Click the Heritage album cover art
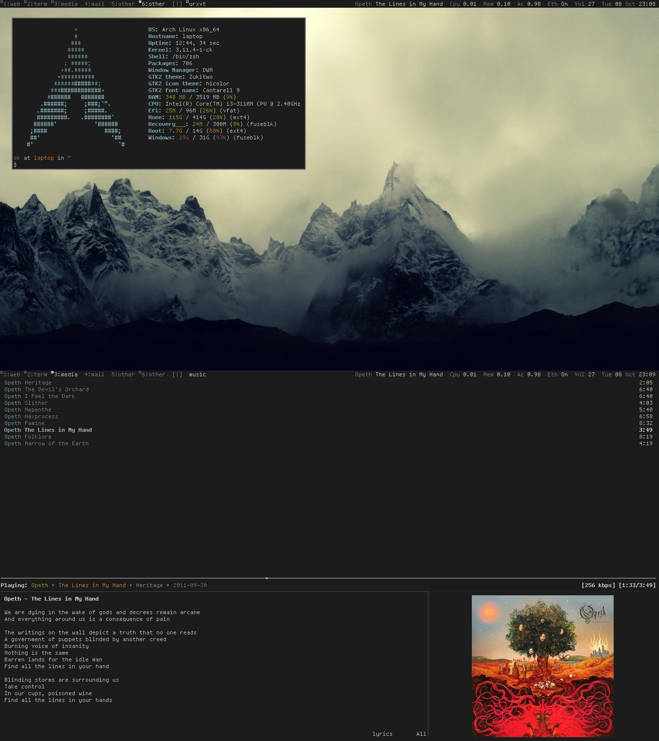Screen dimensions: 659x741 point(543,666)
